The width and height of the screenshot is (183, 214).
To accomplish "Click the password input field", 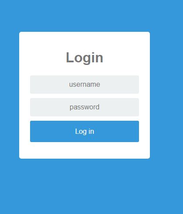I will click(85, 107).
